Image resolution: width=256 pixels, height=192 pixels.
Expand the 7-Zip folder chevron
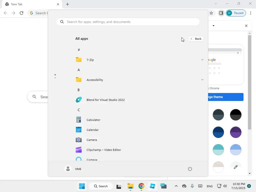pos(202,60)
